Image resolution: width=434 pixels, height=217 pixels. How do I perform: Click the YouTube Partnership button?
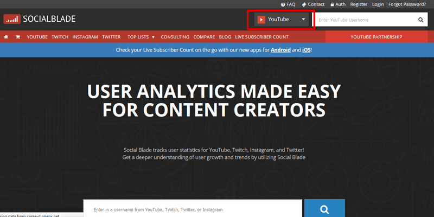point(376,37)
